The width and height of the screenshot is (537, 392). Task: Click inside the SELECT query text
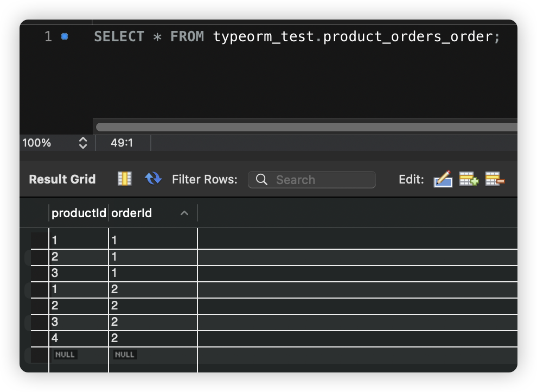click(296, 37)
